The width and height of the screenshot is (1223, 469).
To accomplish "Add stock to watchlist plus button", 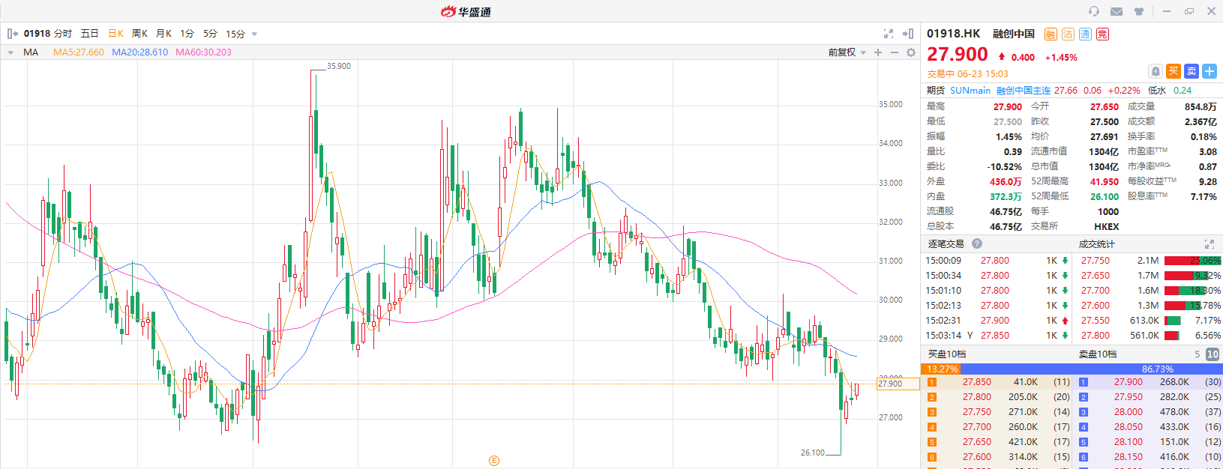I will point(1210,71).
